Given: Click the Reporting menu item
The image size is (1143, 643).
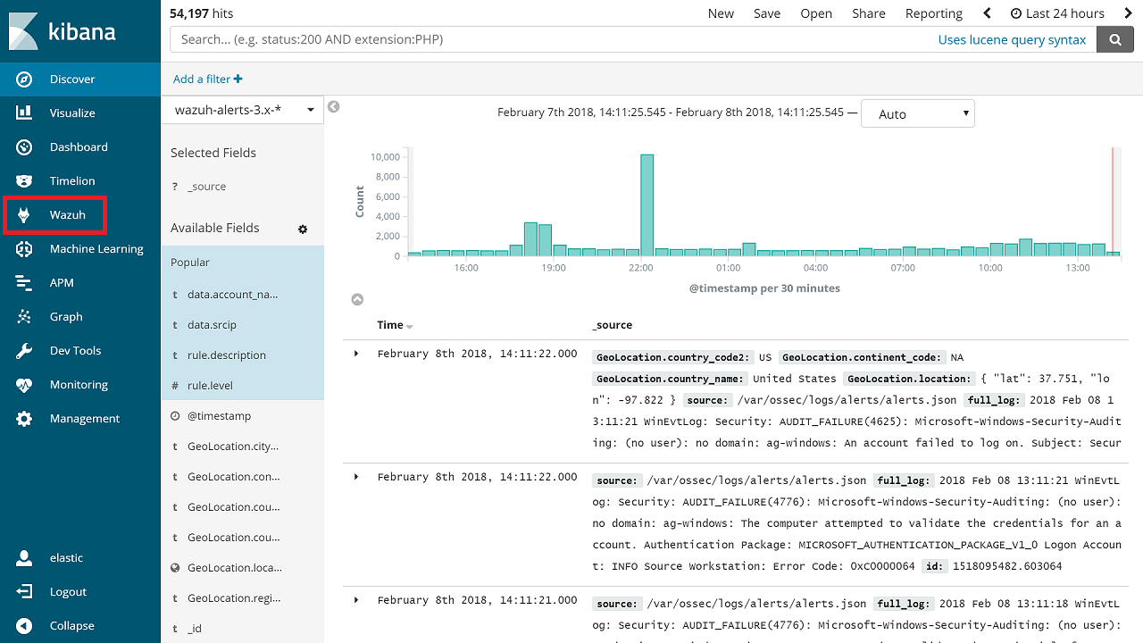Looking at the screenshot, I should point(934,13).
